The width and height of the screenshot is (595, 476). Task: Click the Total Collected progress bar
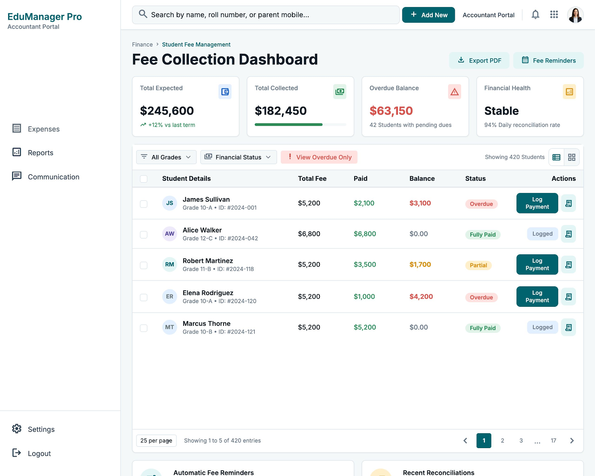(x=300, y=125)
